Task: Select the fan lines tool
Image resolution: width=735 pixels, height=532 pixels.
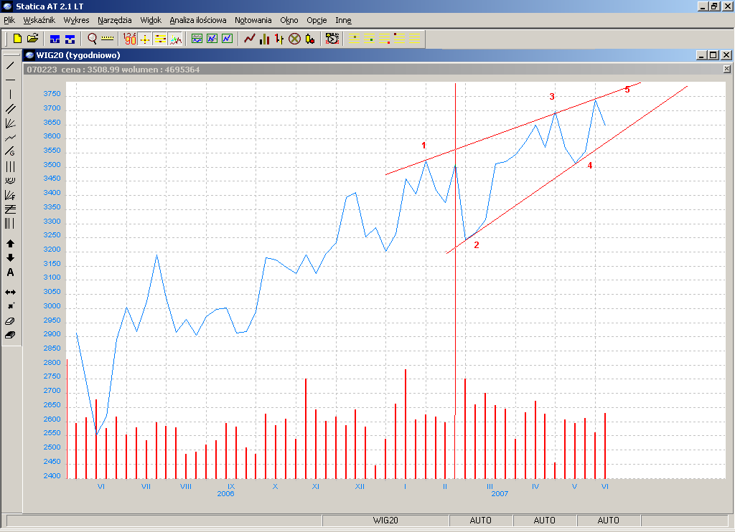Action: pos(10,123)
